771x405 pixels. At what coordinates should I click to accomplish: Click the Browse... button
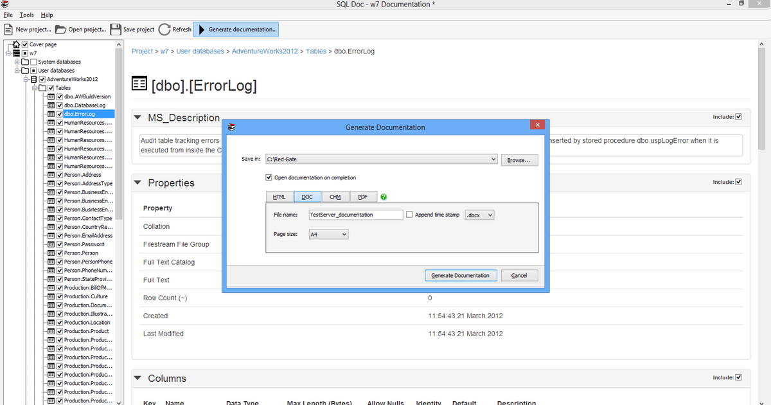[518, 160]
